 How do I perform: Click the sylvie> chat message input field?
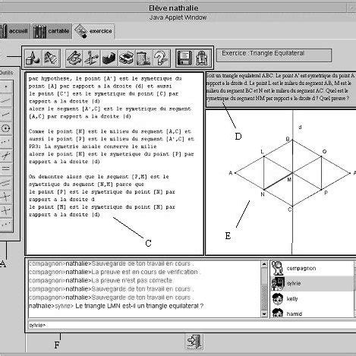[x=192, y=325]
